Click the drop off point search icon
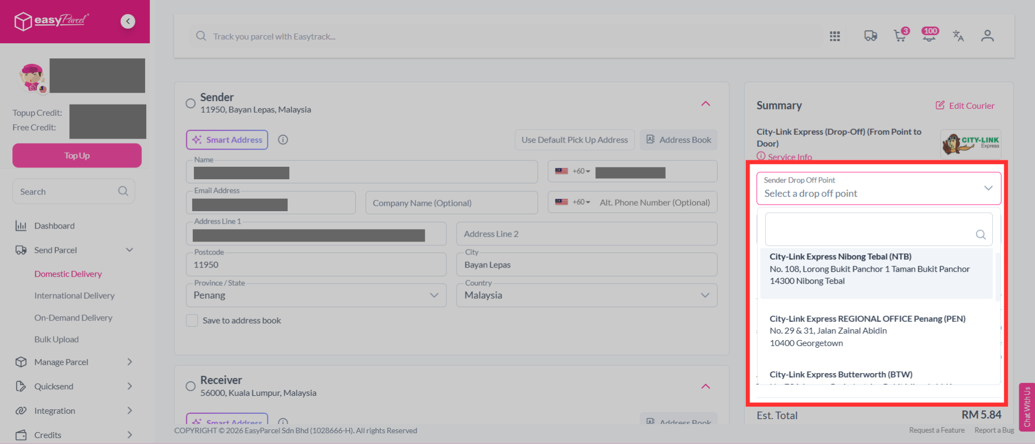1035x444 pixels. coord(980,234)
